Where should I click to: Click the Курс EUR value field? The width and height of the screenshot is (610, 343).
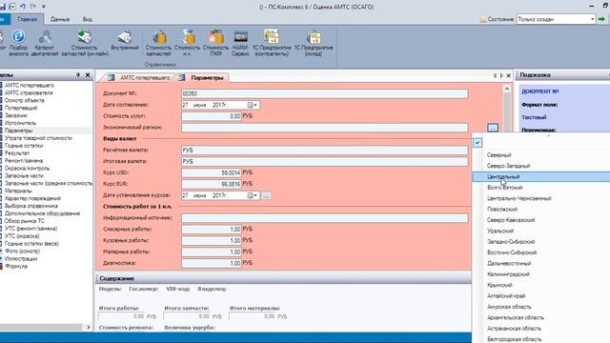[x=212, y=184]
